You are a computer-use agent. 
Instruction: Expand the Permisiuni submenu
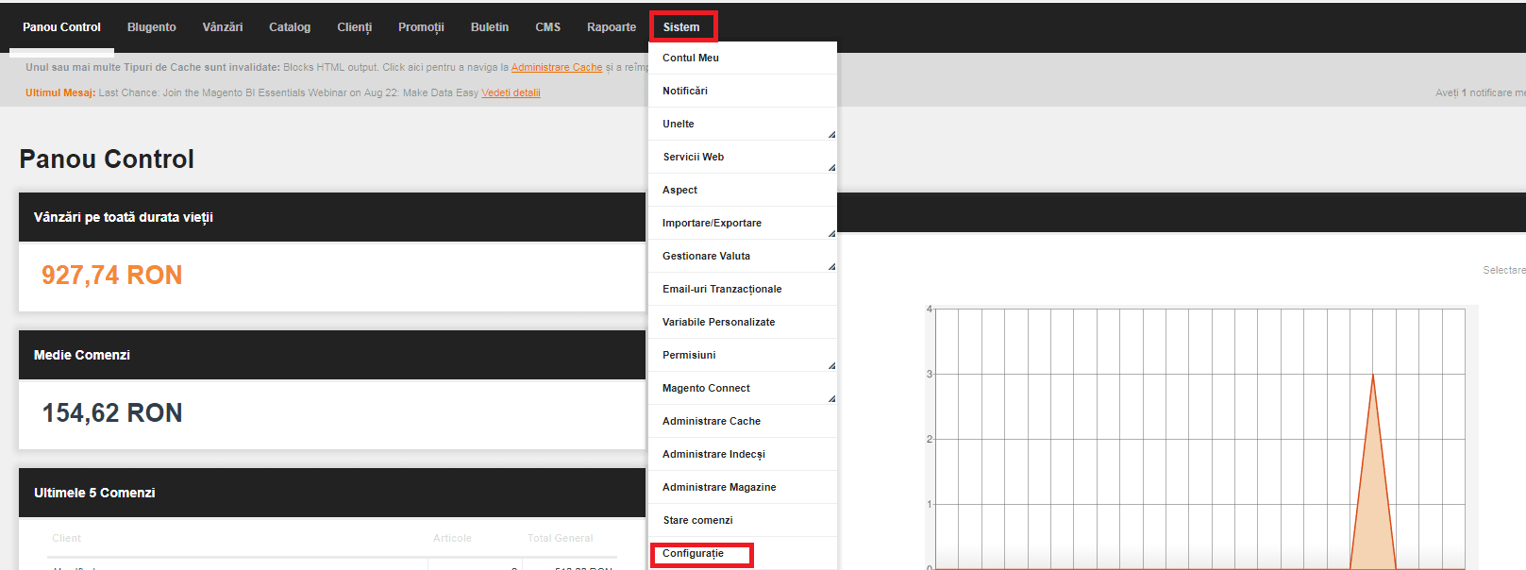[x=743, y=355]
